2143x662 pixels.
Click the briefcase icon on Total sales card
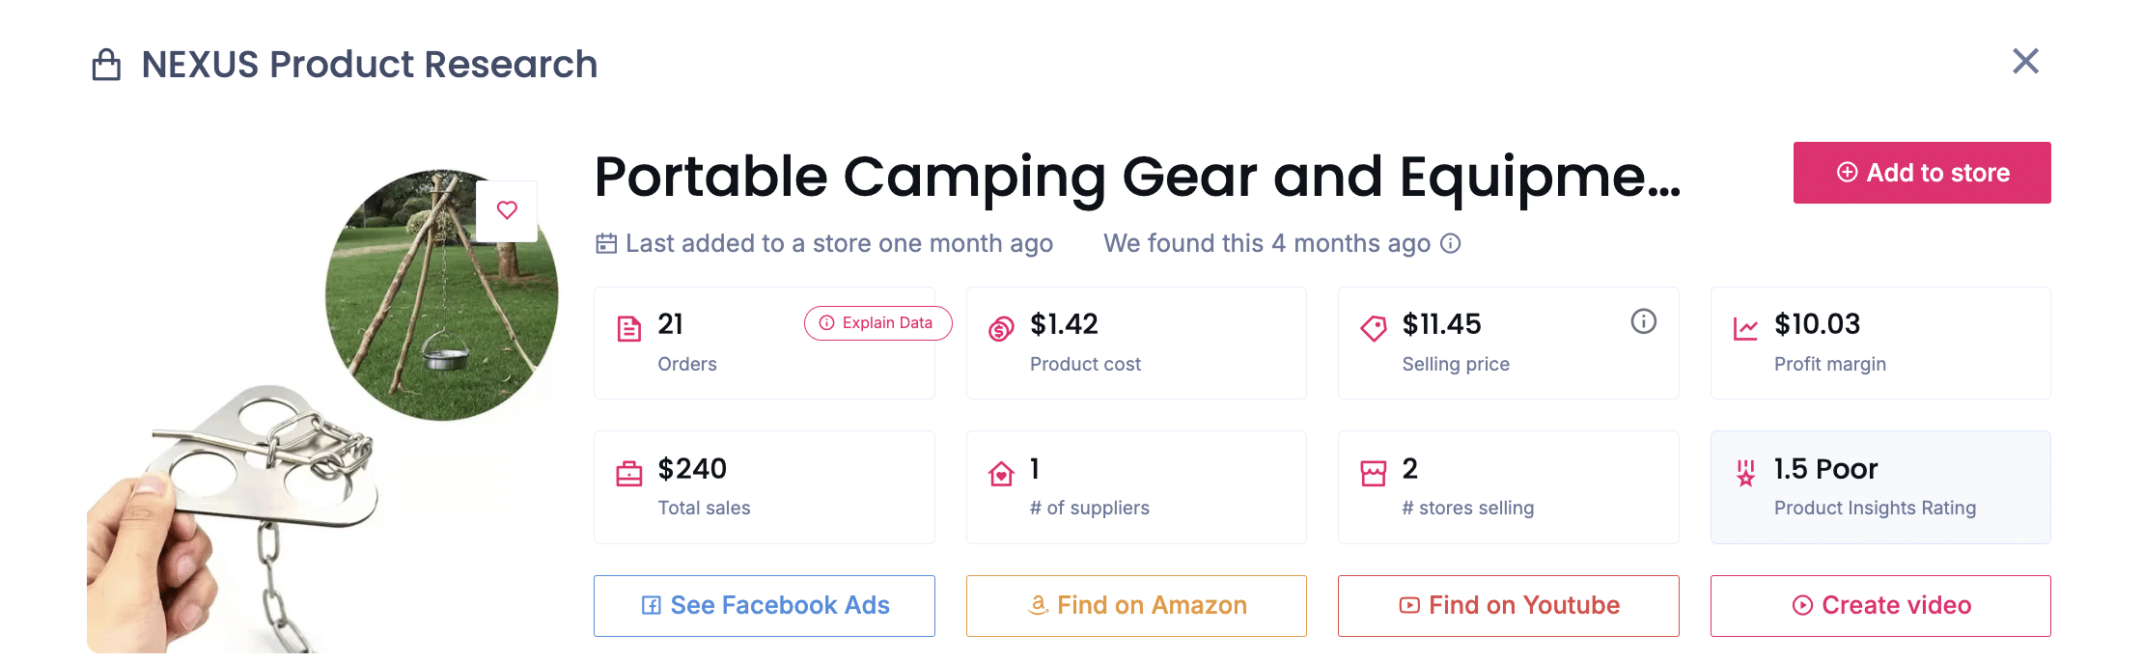tap(630, 472)
